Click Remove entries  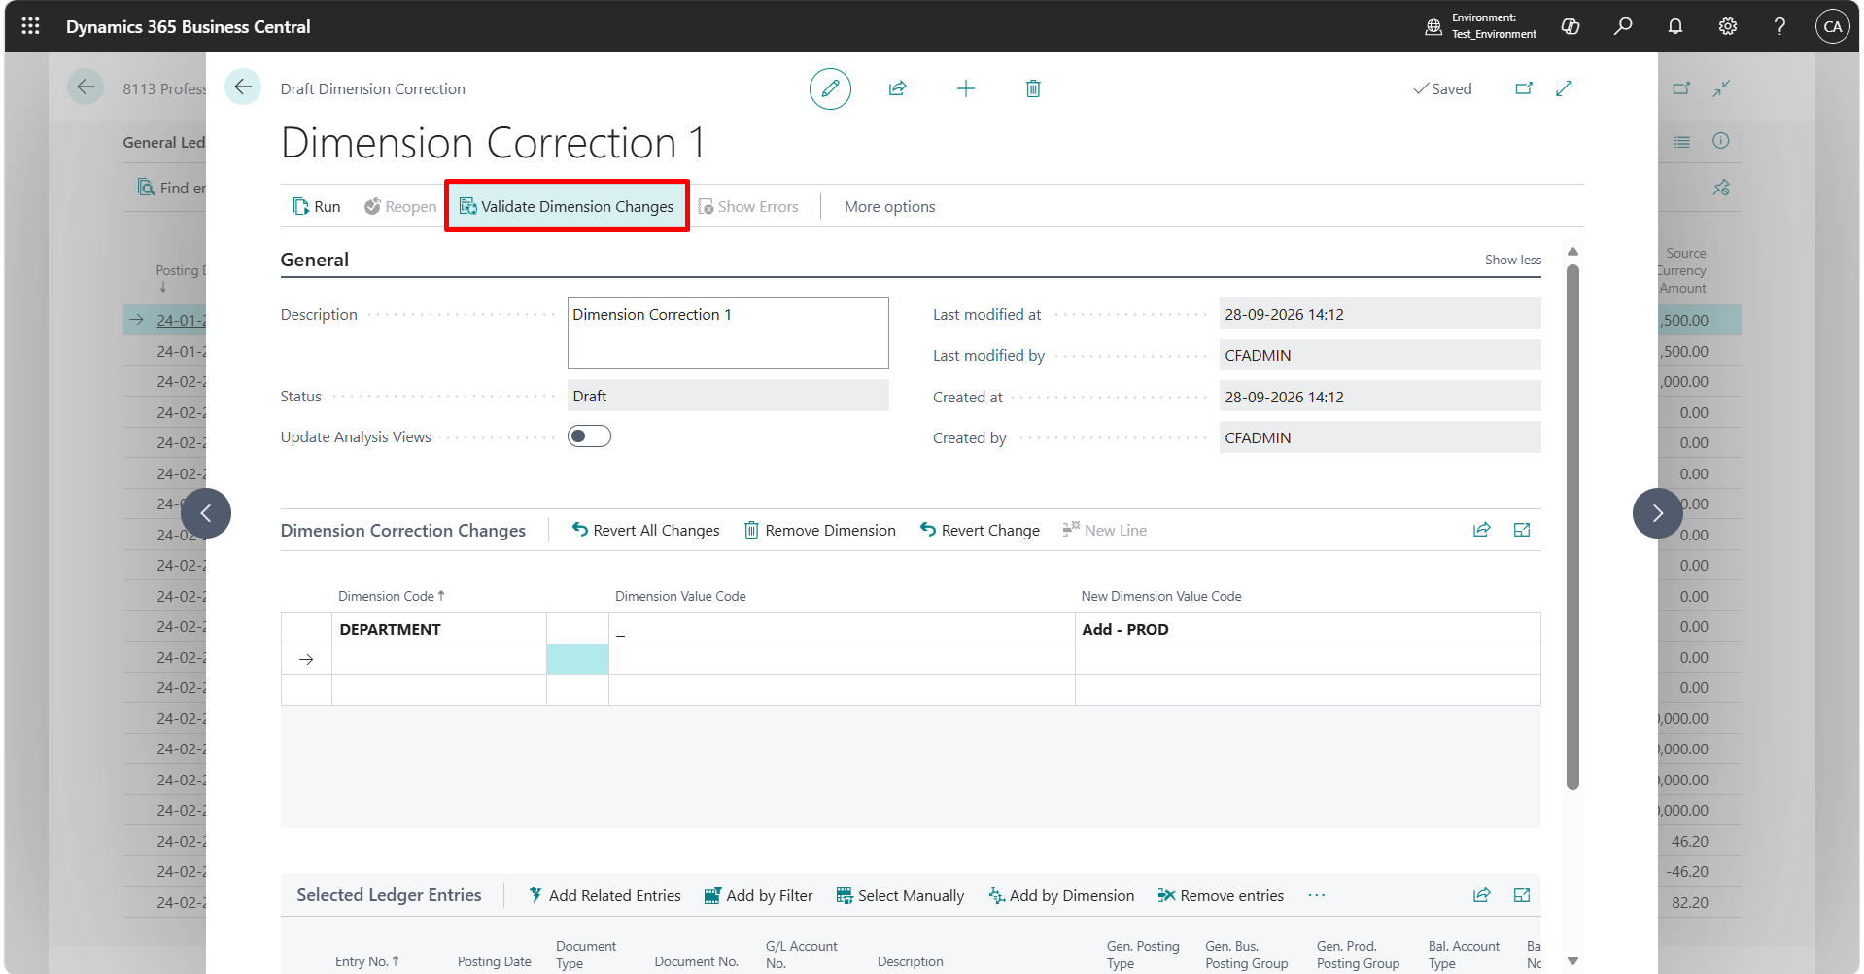click(x=1221, y=895)
